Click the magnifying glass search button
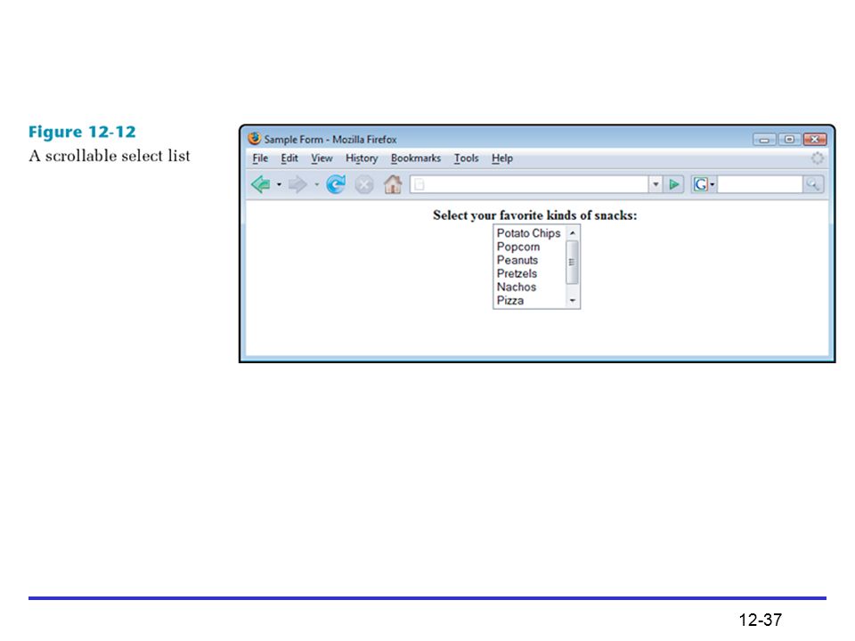 click(812, 184)
